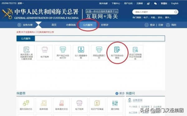Click the 登录 link

pos(152,25)
